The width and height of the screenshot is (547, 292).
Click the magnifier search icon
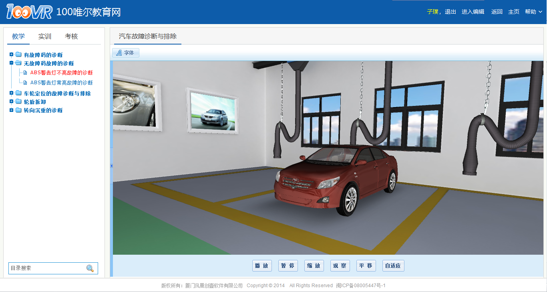coord(90,268)
